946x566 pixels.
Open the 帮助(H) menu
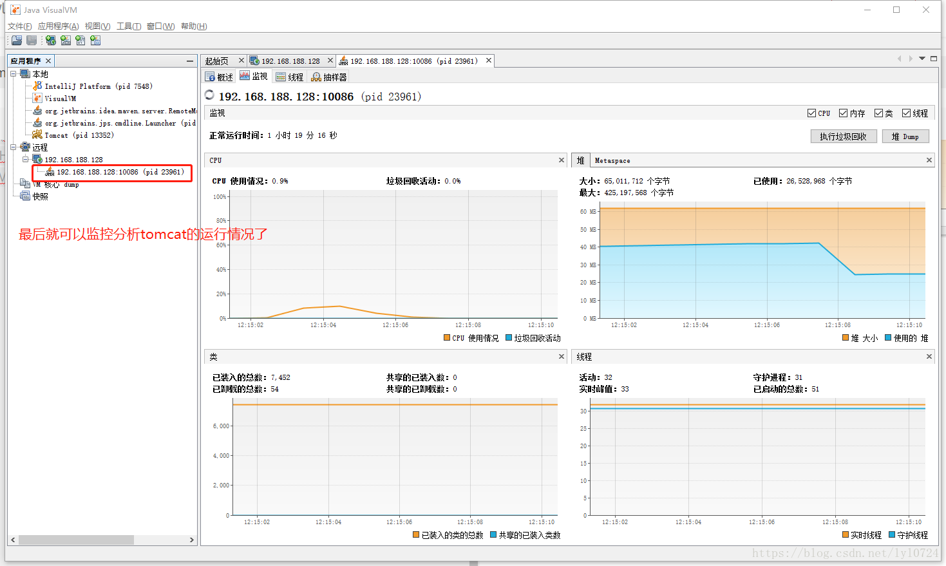pyautogui.click(x=194, y=26)
